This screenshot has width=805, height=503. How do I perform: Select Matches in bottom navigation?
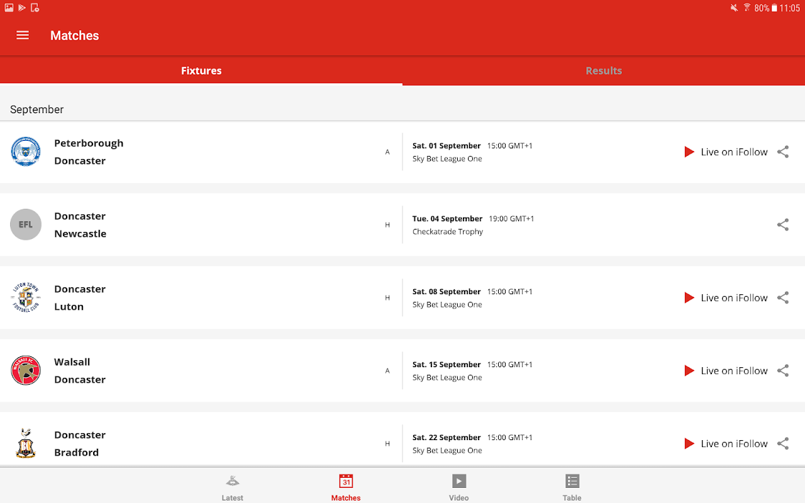[x=346, y=488]
